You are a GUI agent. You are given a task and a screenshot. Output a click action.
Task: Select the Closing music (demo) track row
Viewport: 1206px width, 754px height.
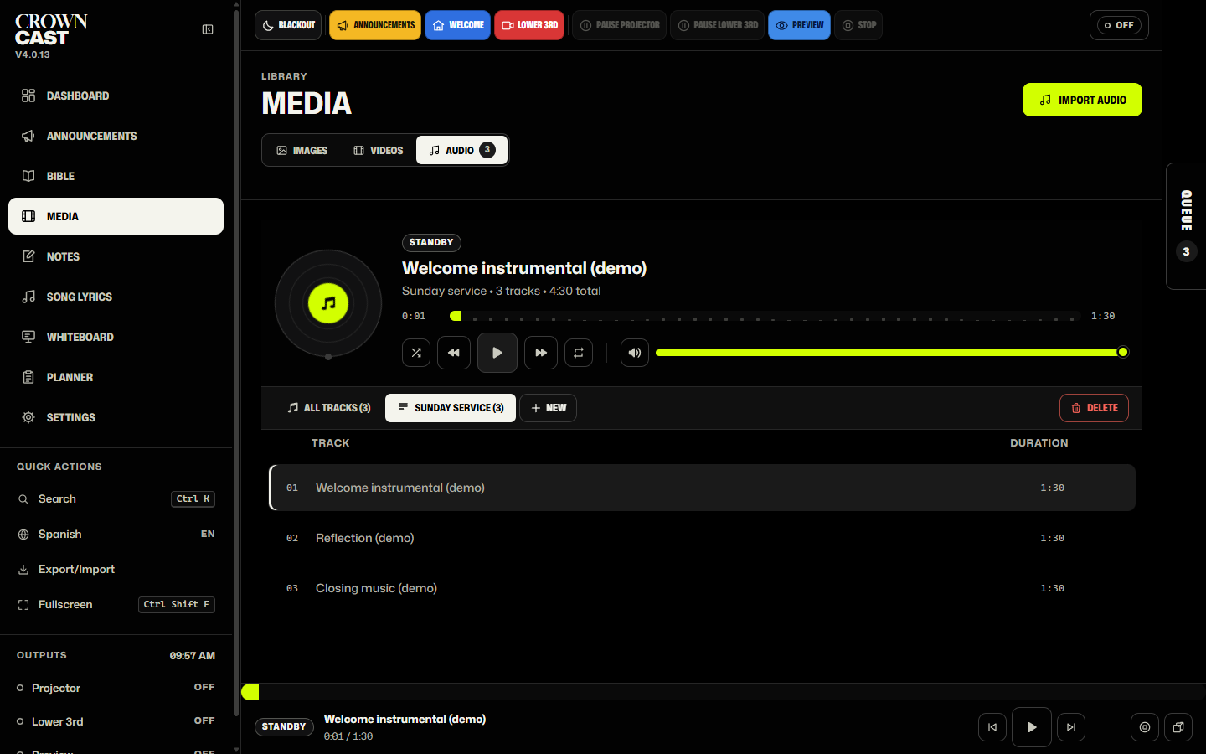(702, 588)
